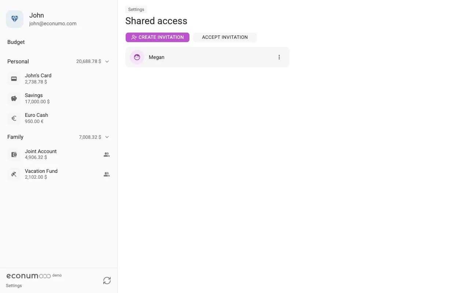Click the credit card icon for John's Card

pos(14,79)
